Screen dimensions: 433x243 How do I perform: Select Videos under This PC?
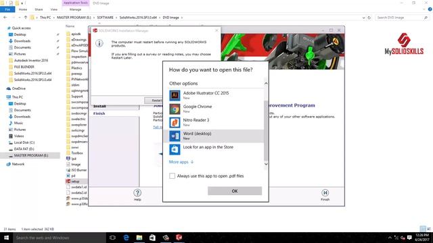pyautogui.click(x=19, y=136)
